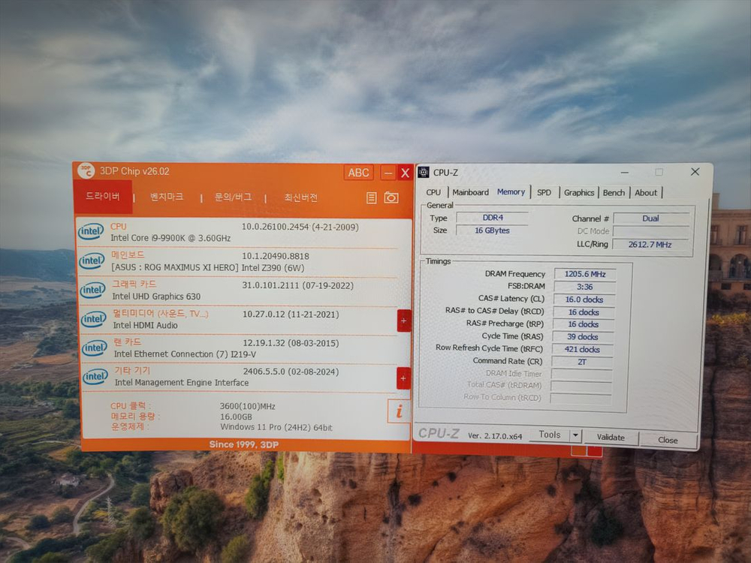Open the Graphics tab in CPU-Z
The height and width of the screenshot is (563, 751).
pos(578,192)
